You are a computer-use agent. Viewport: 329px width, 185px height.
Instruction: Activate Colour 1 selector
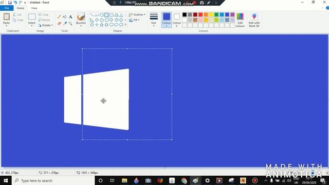coord(167,20)
